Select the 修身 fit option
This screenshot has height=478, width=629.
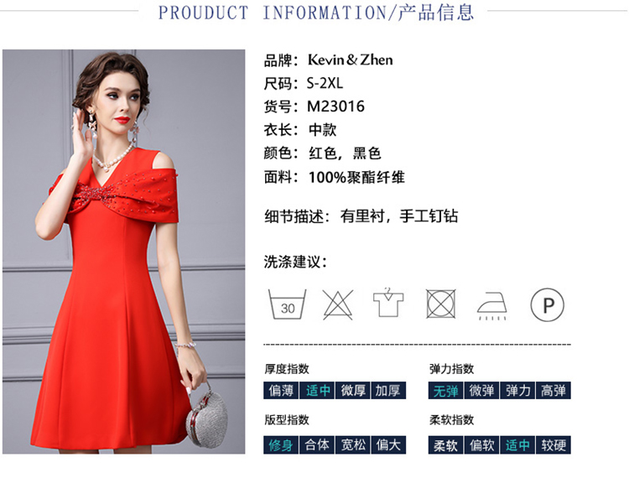pos(281,444)
